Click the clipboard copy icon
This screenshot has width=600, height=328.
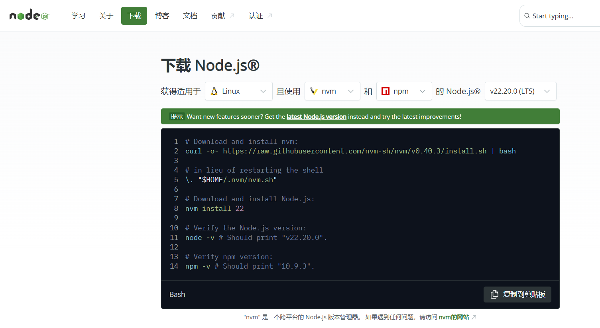tap(494, 295)
